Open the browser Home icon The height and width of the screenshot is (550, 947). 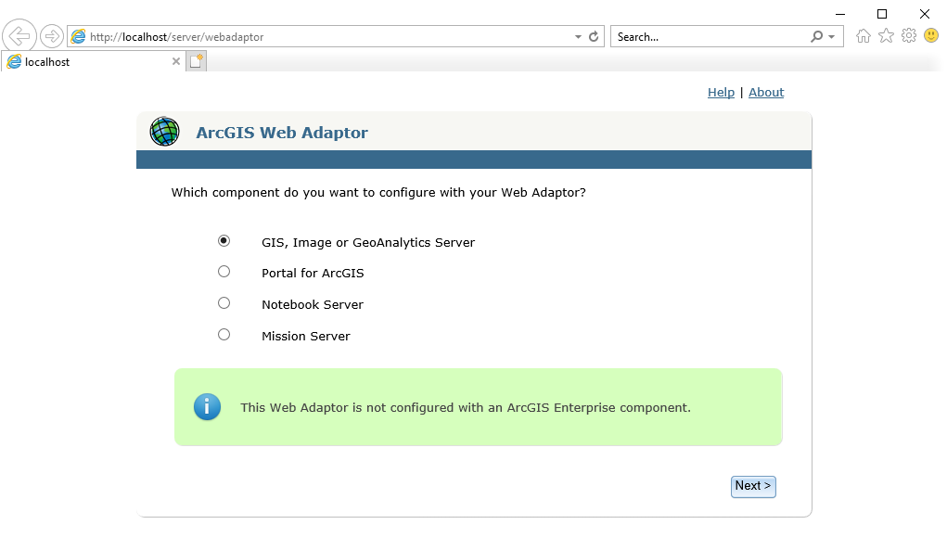pos(863,36)
